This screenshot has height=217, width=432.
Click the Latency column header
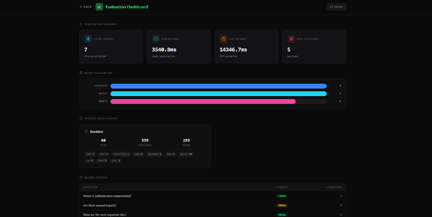[282, 187]
